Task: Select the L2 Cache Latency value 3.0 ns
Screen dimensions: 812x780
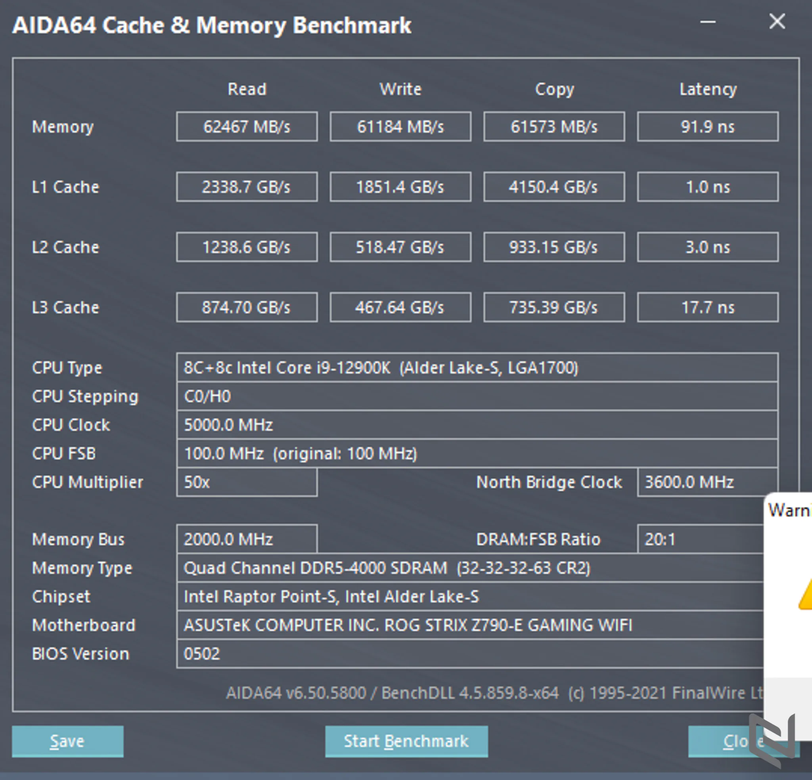Action: pos(708,247)
